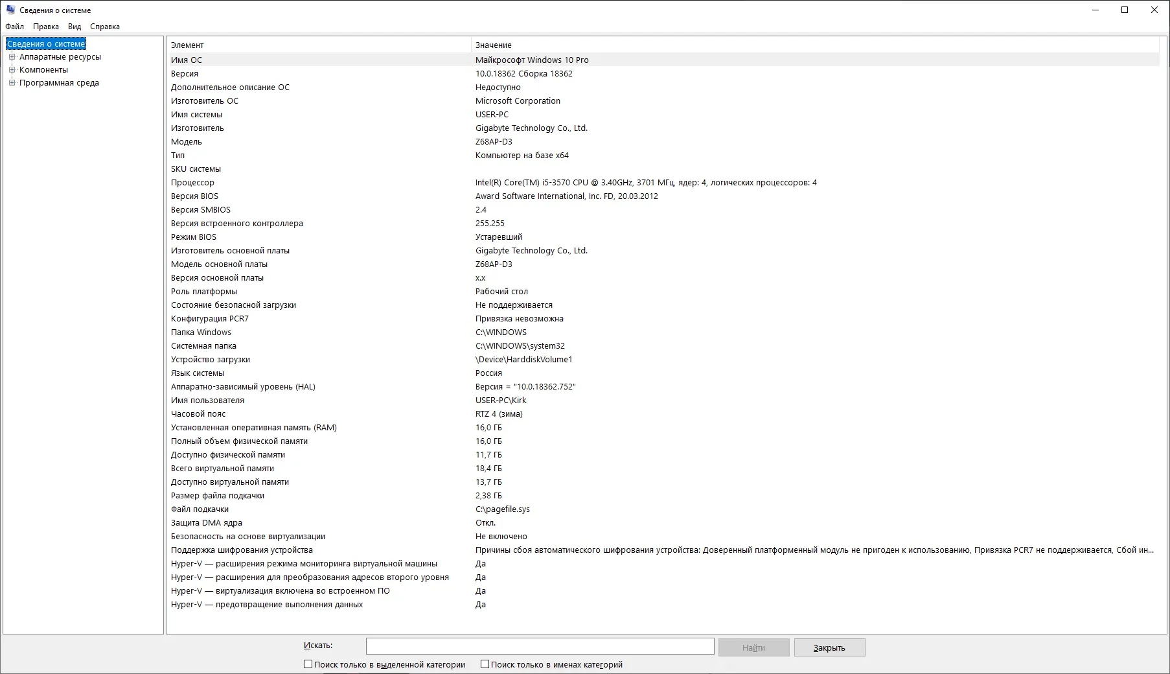
Task: Select Роль платформы row
Action: [x=663, y=291]
